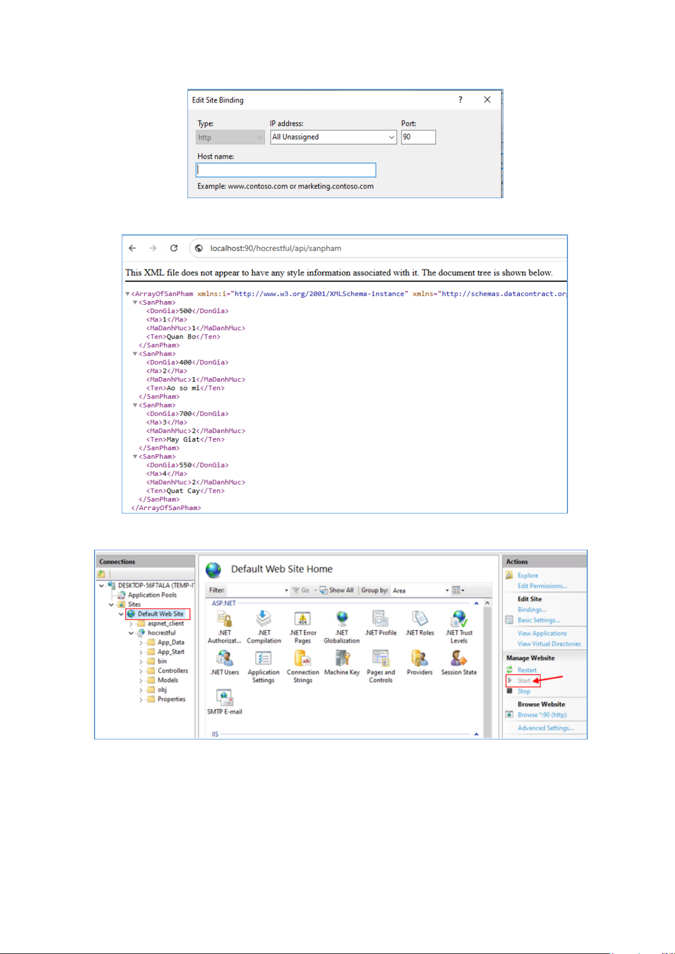Viewport: 675px width, 954px height.
Task: Collapse the hocrestful tree node
Action: click(131, 633)
